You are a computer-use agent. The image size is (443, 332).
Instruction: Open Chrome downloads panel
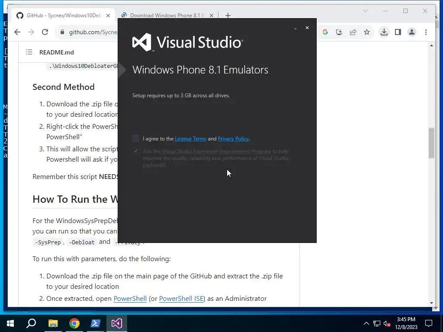coord(384,32)
